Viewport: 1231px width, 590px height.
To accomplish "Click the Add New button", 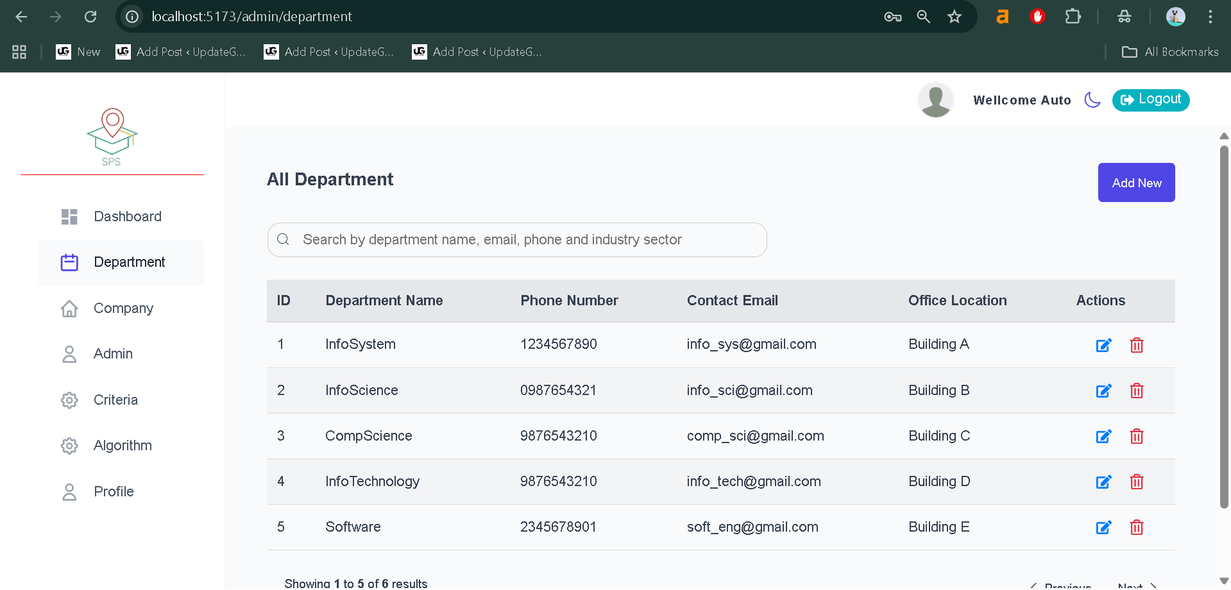I will pyautogui.click(x=1135, y=182).
